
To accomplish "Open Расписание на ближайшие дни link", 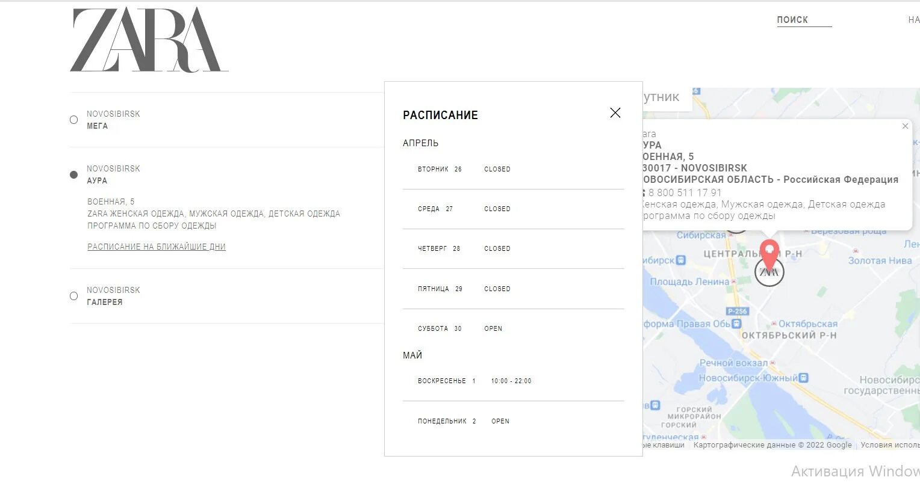I will 157,247.
